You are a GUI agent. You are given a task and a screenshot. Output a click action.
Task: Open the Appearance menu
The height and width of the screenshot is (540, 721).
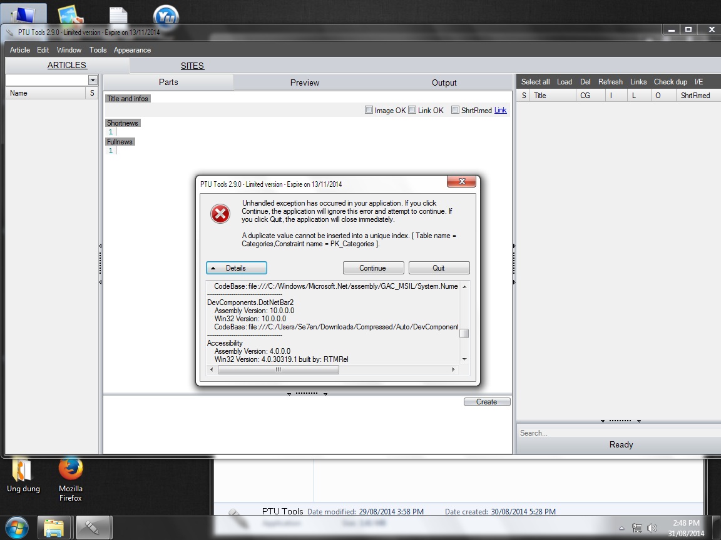[132, 49]
